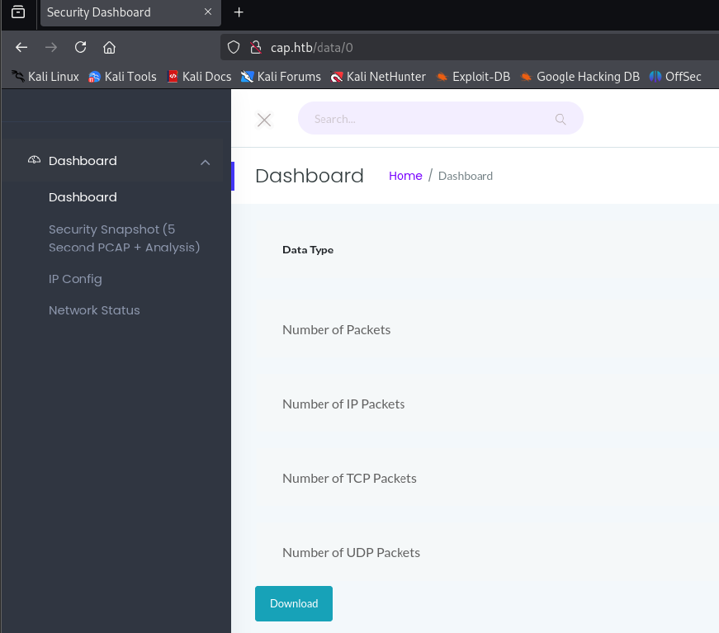This screenshot has height=633, width=719.
Task: Open Google Hacking DB bookmark
Action: pyautogui.click(x=580, y=77)
